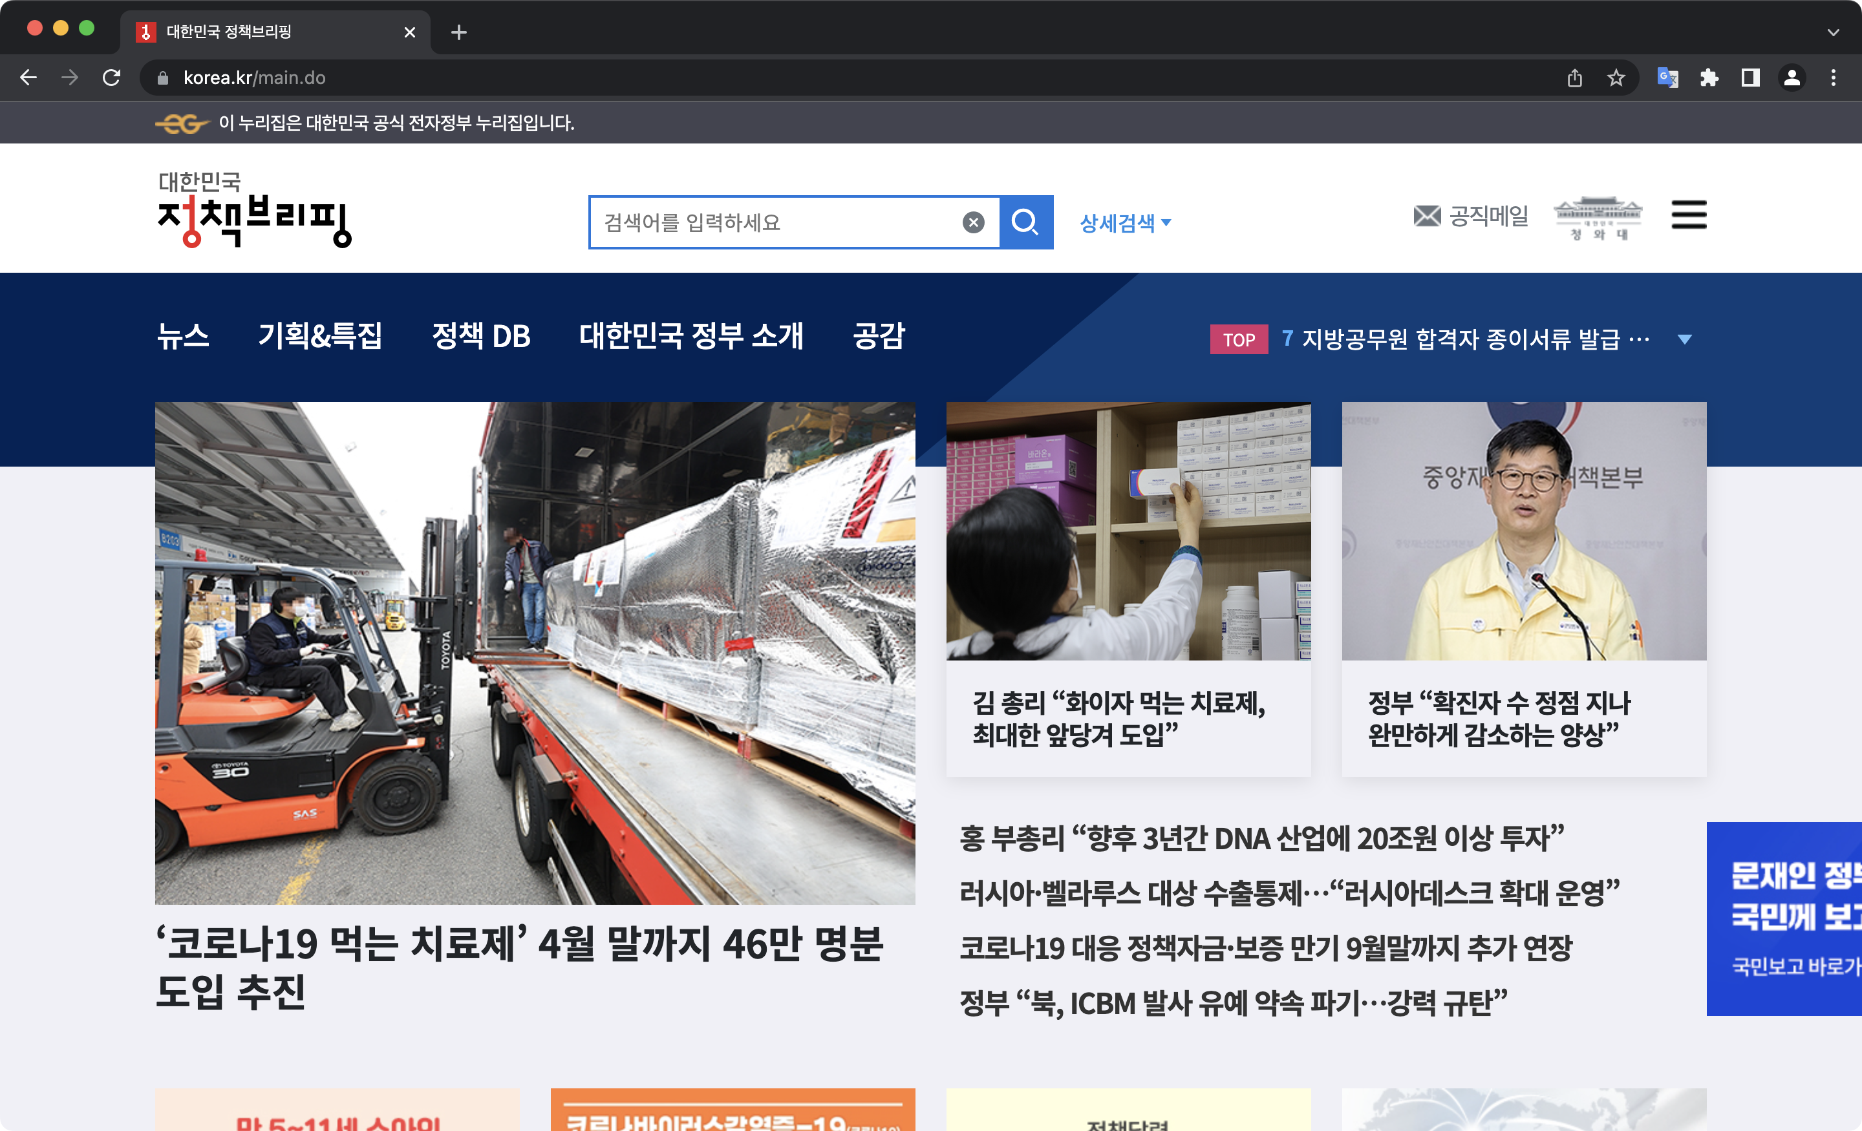
Task: Click the 청와대 Blue House logo
Action: (1598, 218)
